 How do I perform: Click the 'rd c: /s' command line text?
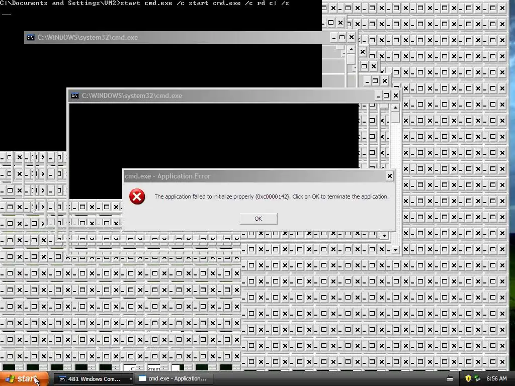[x=273, y=4]
